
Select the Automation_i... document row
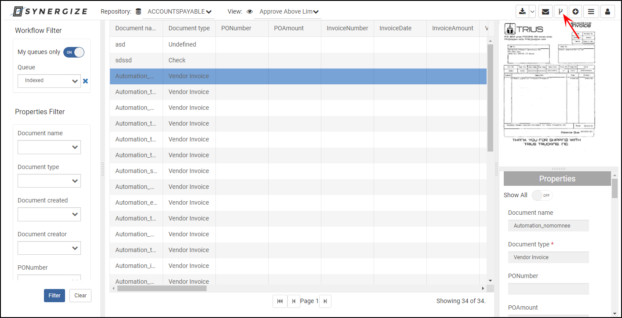click(298, 266)
